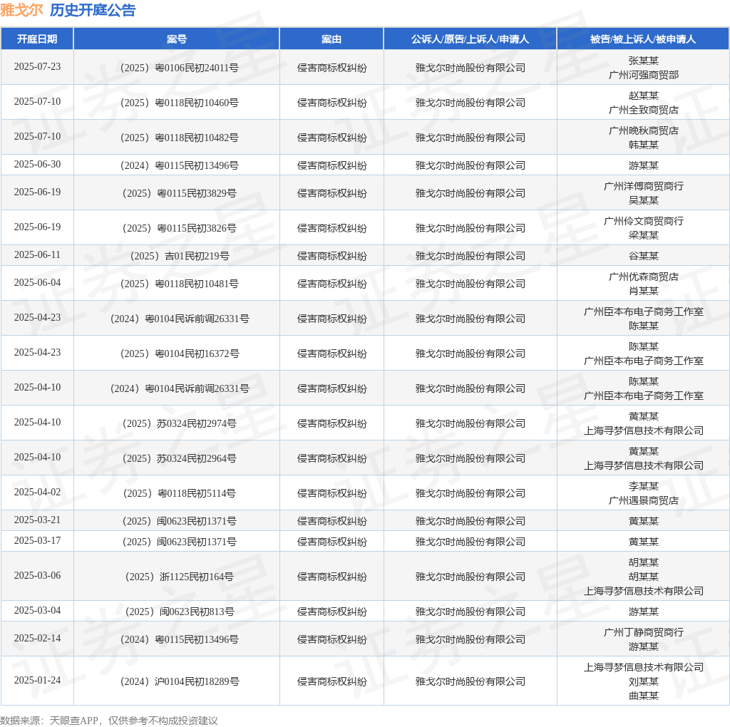Click the date 2025-06-30
Viewport: 730px width, 727px height.
[37, 165]
